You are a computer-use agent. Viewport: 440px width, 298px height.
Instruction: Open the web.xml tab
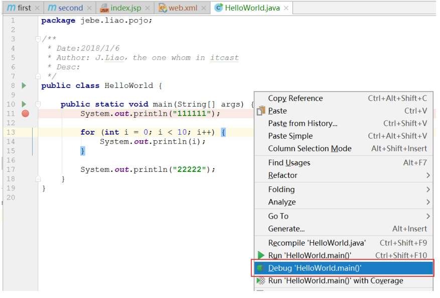(x=183, y=8)
